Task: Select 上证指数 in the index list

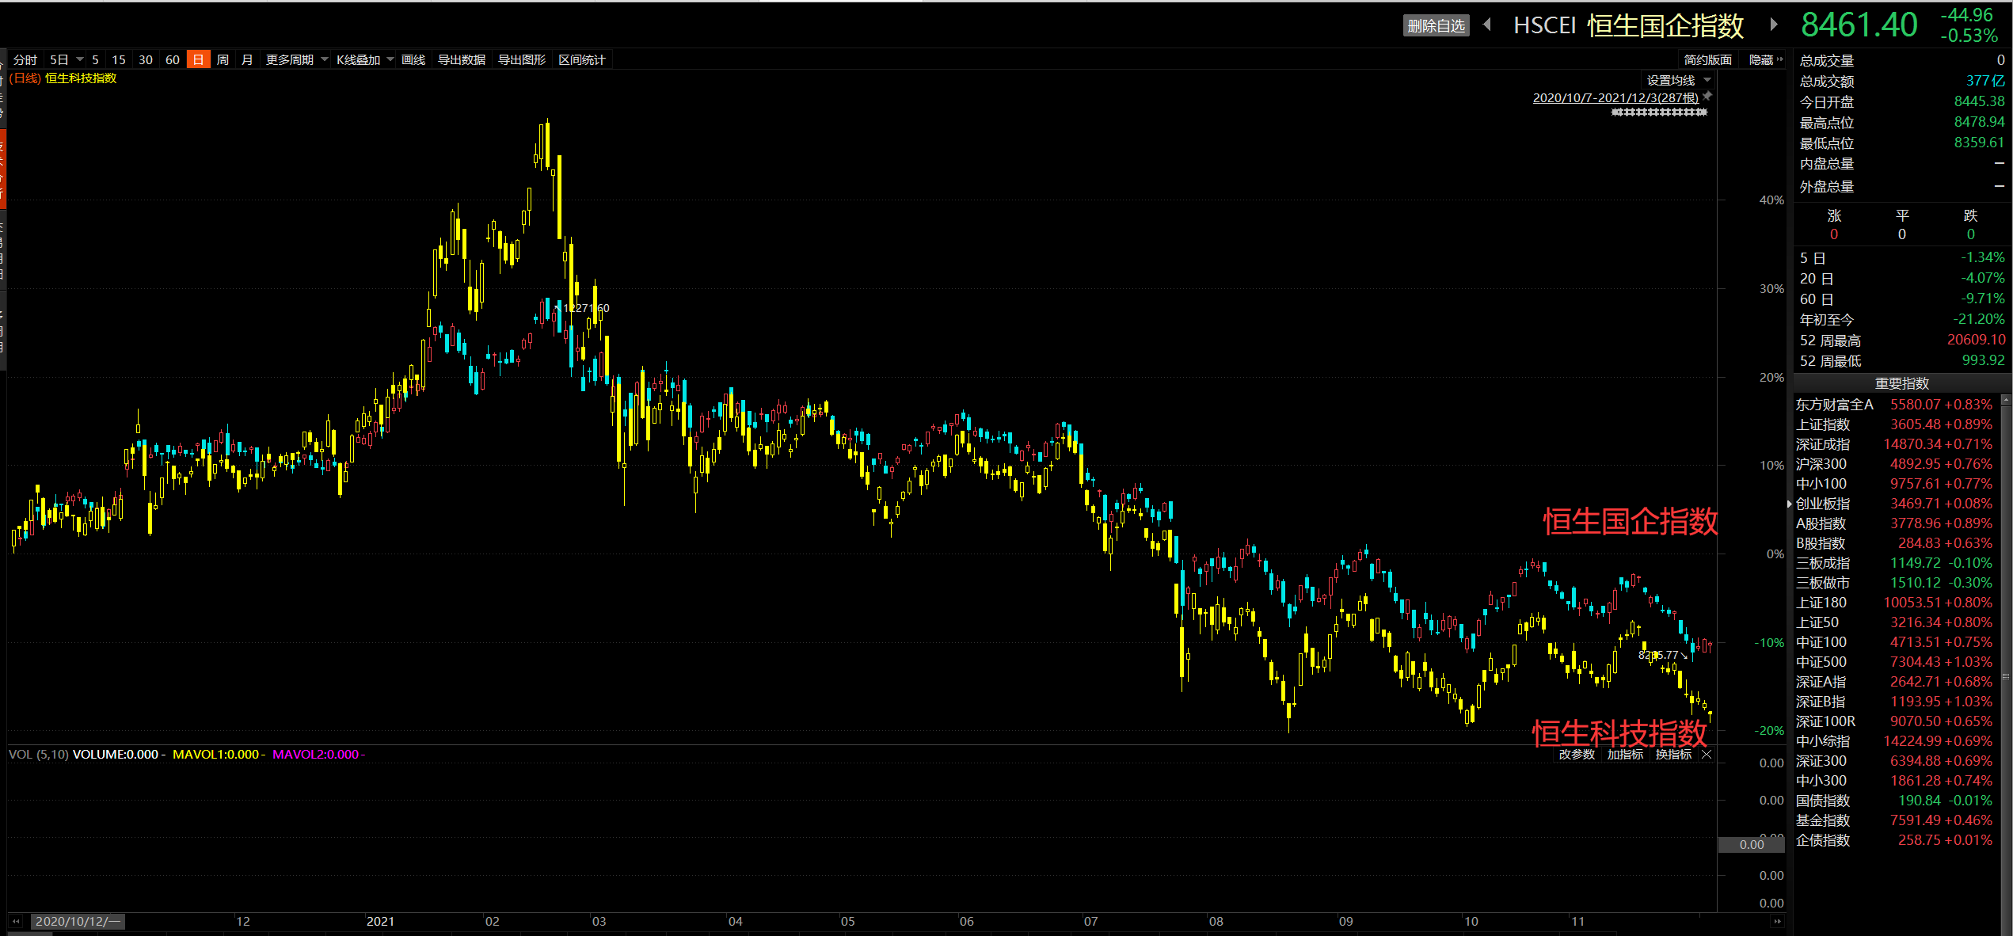Action: (1823, 424)
